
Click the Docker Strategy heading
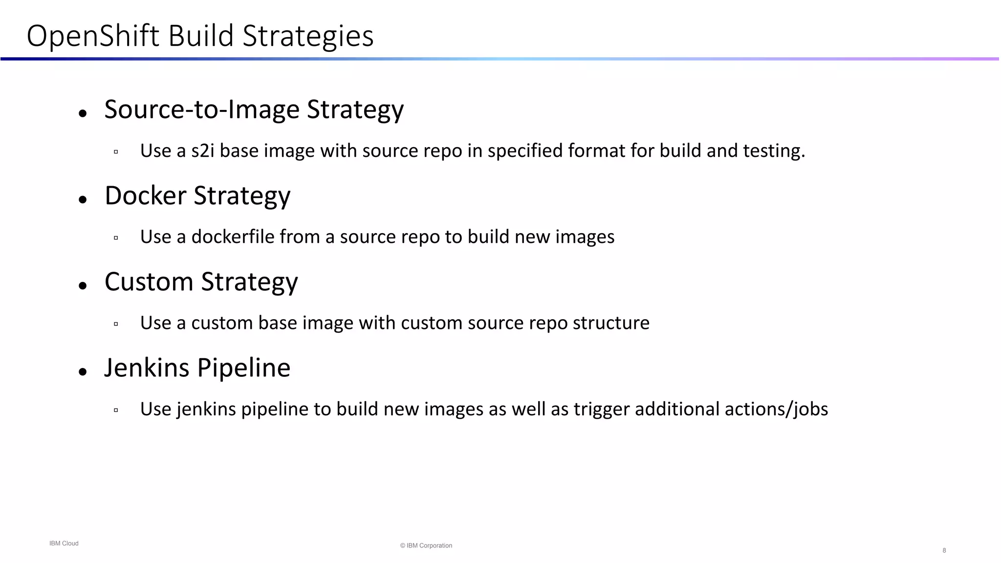(x=197, y=196)
